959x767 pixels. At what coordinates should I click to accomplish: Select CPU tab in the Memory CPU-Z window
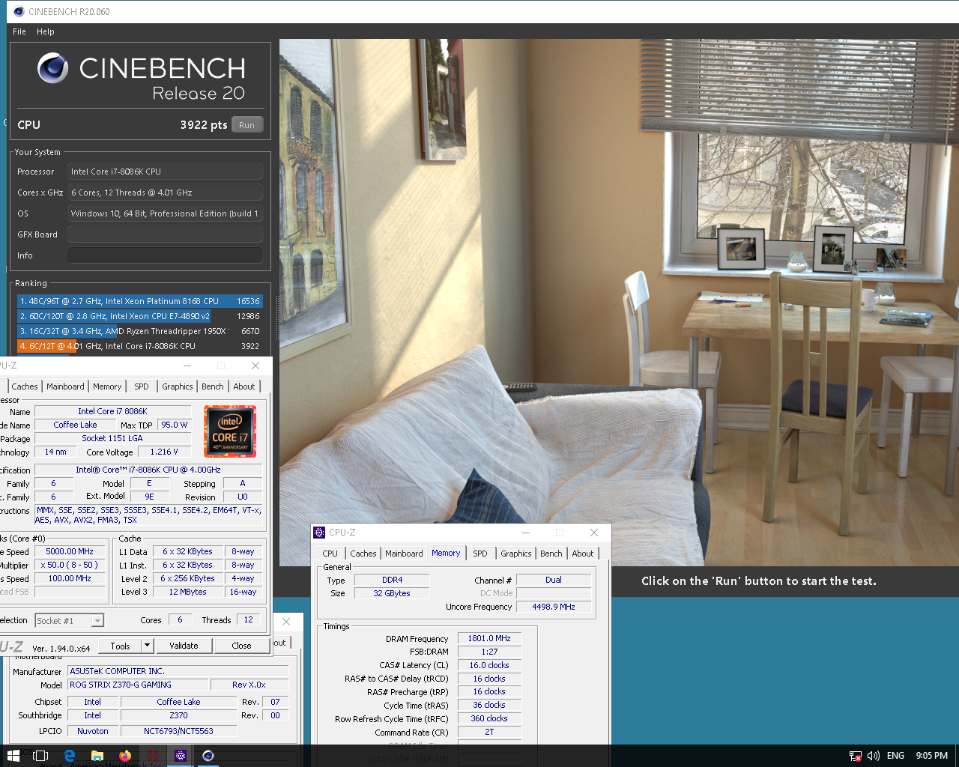[330, 554]
